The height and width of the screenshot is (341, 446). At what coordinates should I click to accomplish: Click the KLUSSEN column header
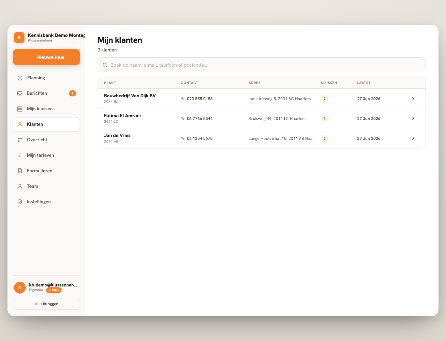[329, 83]
